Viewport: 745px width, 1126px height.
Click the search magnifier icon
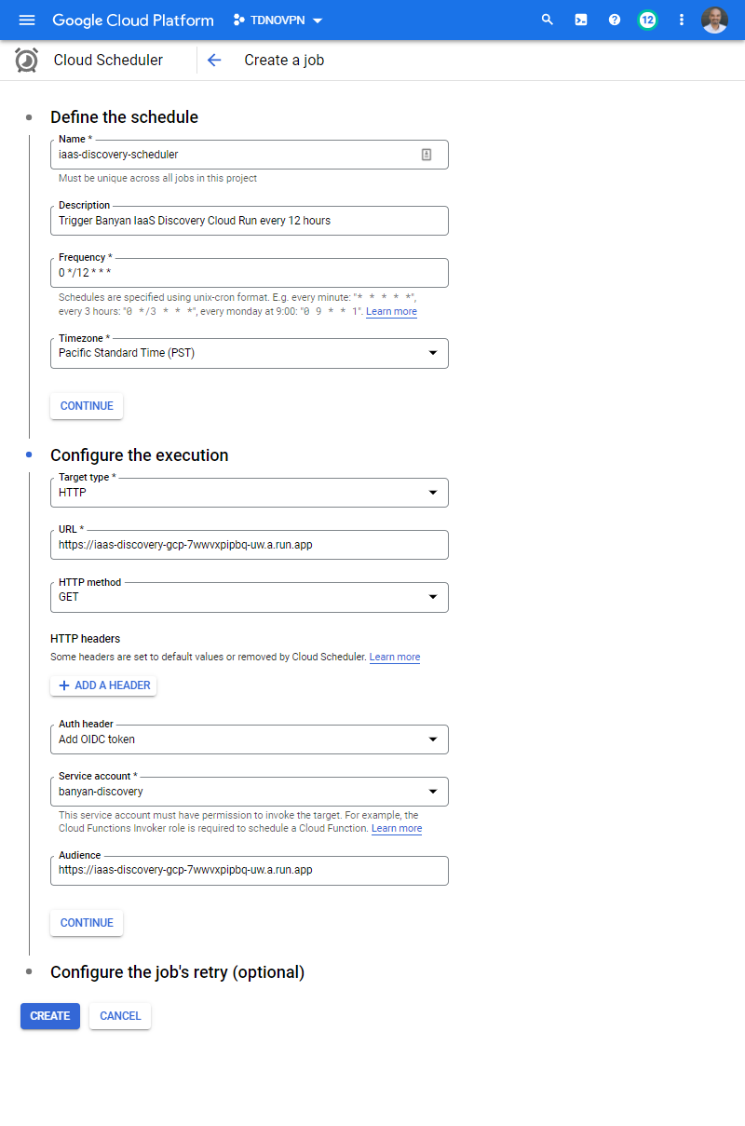(548, 20)
